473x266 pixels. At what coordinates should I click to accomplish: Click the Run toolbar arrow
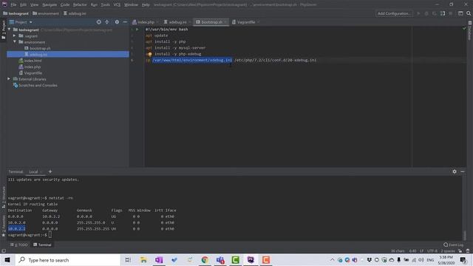coord(418,13)
